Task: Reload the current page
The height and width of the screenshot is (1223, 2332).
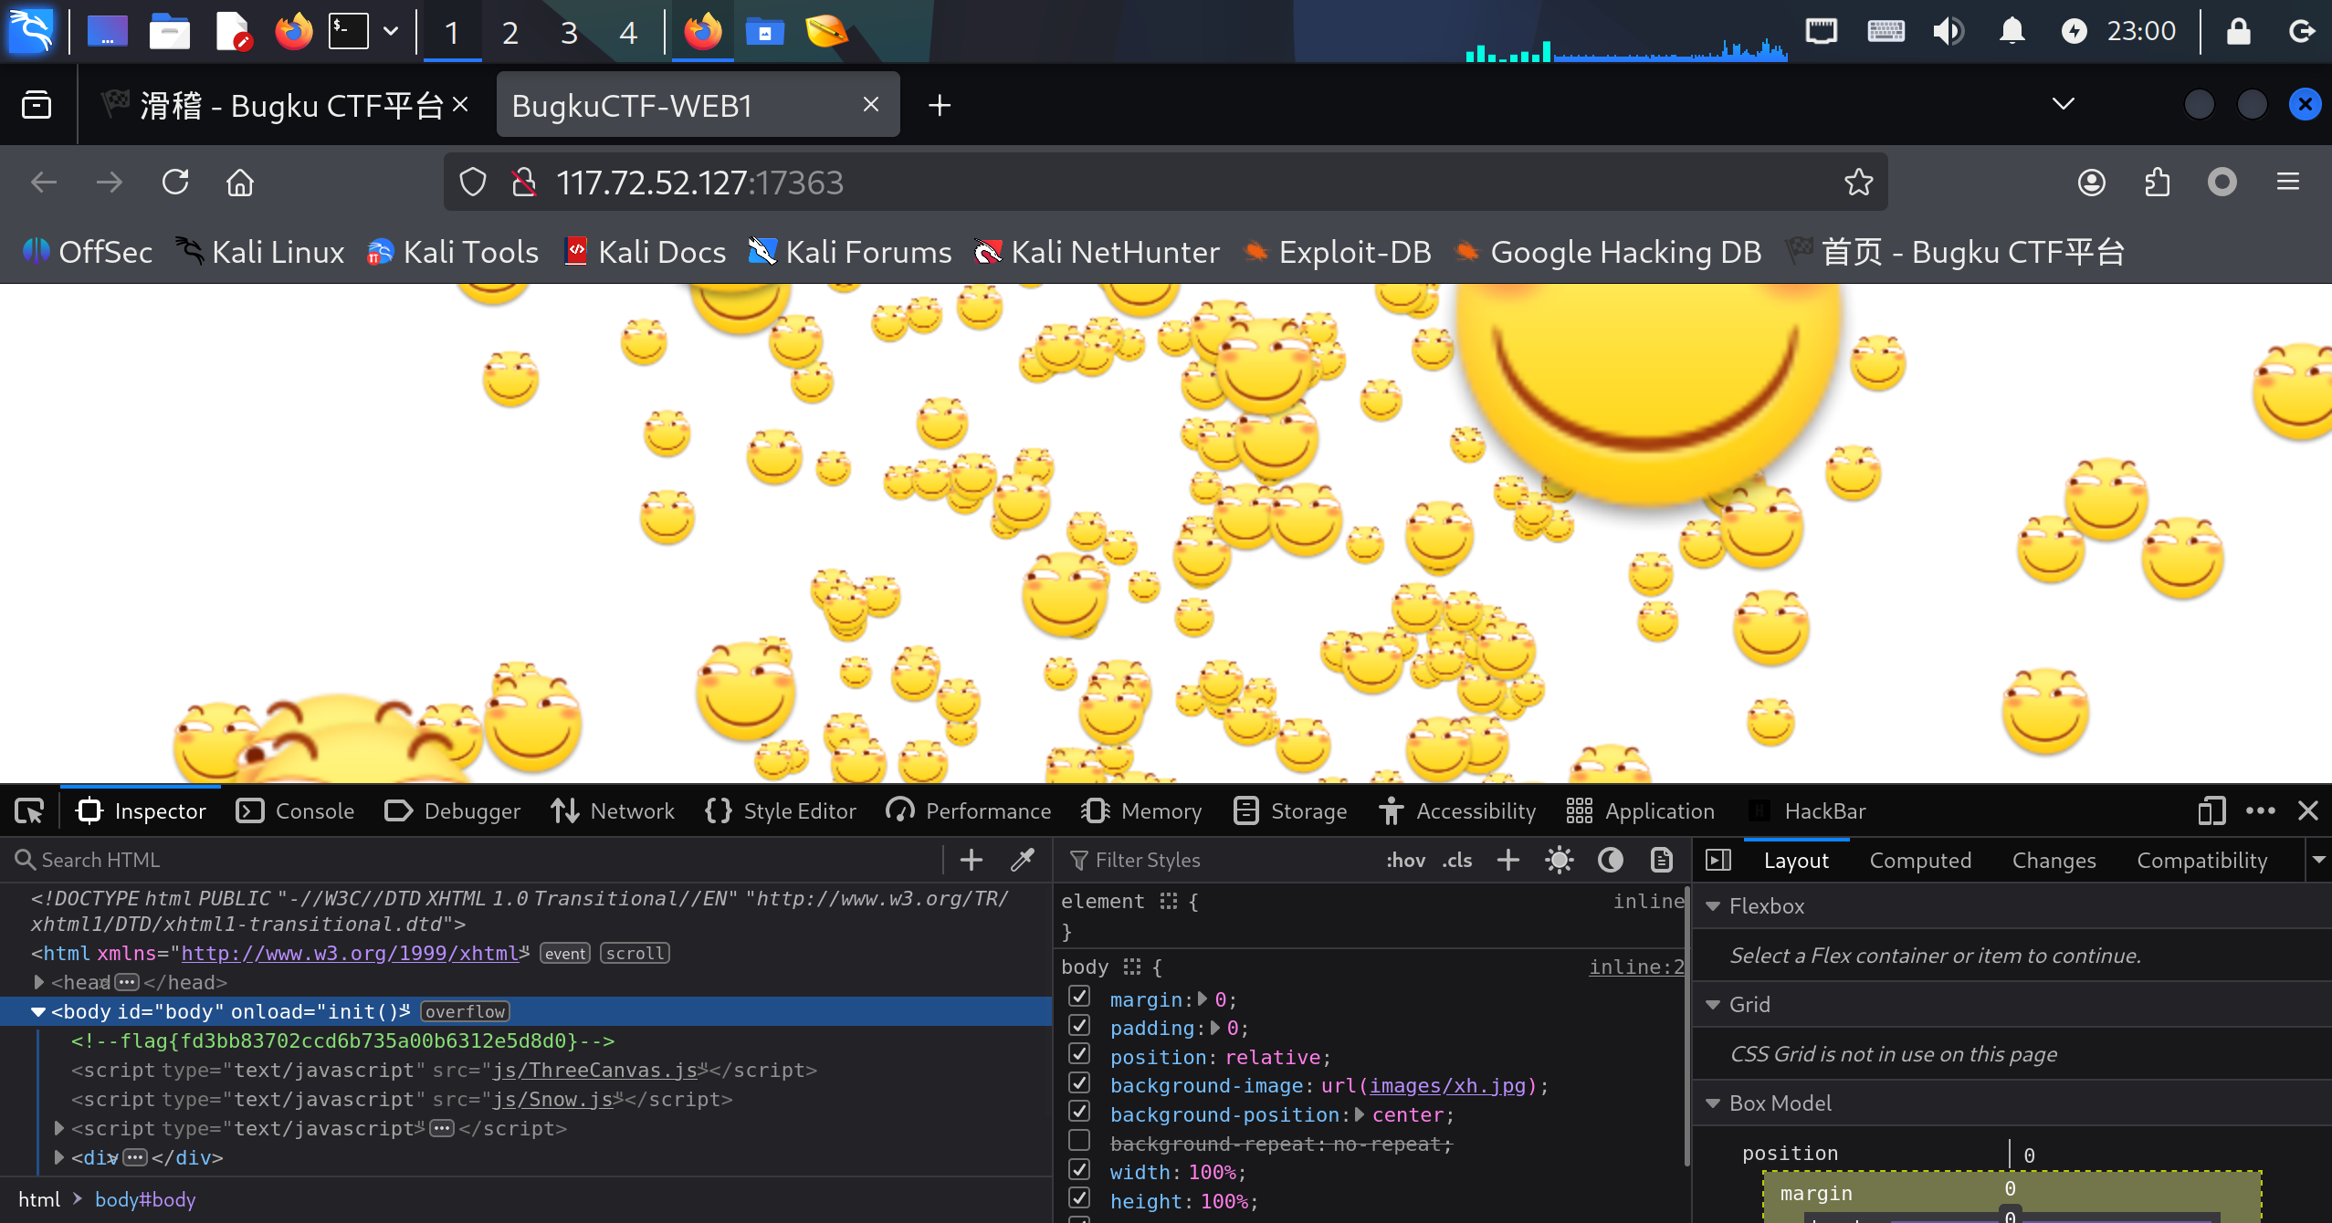Action: coord(175,183)
